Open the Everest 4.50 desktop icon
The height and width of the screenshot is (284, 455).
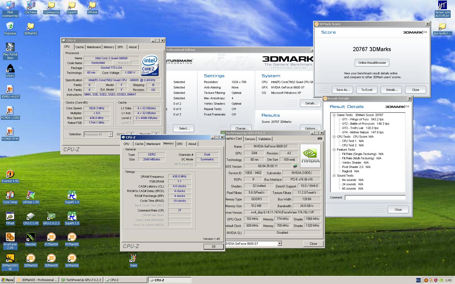10,176
